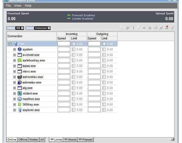Enable outgoing limit checkbox for lsass.exe
The image size is (182, 143).
(104, 66)
